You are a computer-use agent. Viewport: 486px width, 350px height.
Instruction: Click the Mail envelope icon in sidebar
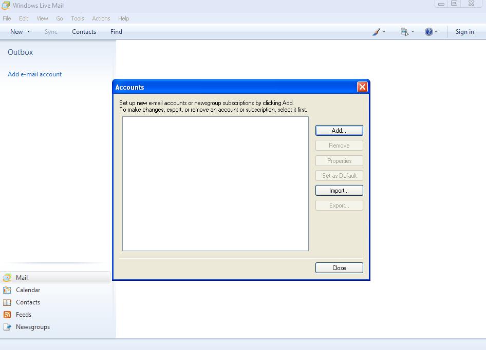click(7, 278)
